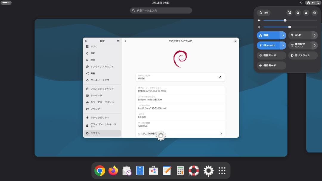The image size is (322, 181).
Task: Expand the 有線 wired network options
Action: [x=283, y=35]
